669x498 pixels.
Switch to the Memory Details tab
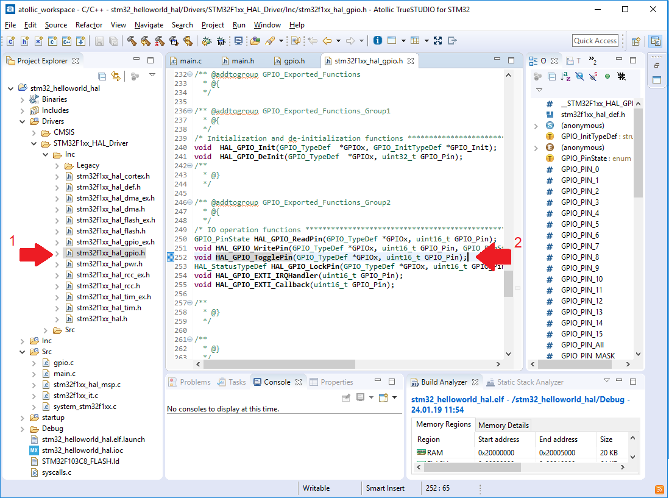pyautogui.click(x=503, y=425)
